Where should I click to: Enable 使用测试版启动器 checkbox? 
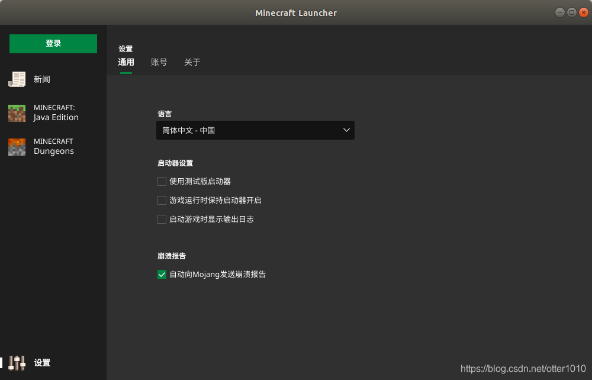click(162, 182)
